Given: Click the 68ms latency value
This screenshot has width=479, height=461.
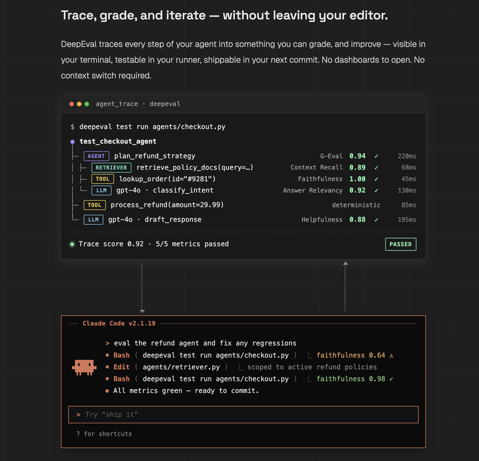Looking at the screenshot, I should click(409, 168).
